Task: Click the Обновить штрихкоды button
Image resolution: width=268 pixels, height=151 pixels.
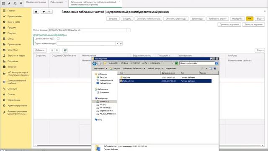Action: [x=176, y=18]
